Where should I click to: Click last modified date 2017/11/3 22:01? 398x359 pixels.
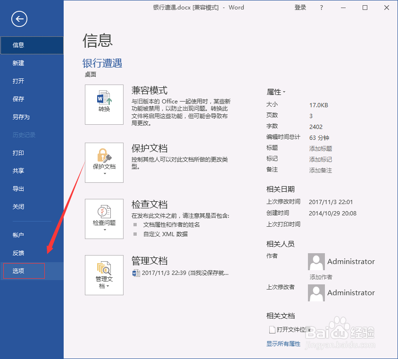331,202
